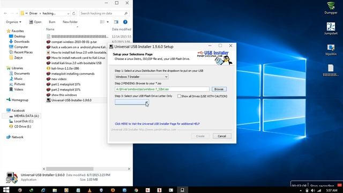Open Documents under Libraries
This screenshot has height=193, width=343.
tap(22, 73)
